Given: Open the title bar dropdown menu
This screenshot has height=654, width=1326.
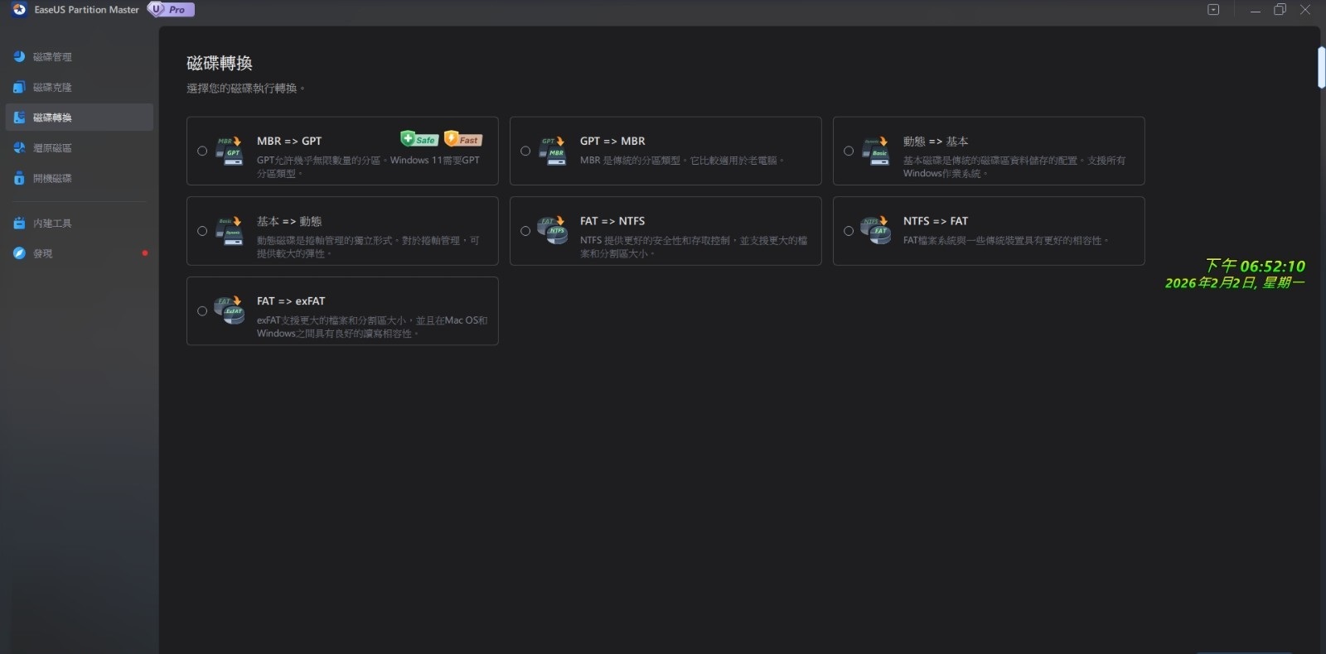Looking at the screenshot, I should pos(1213,10).
